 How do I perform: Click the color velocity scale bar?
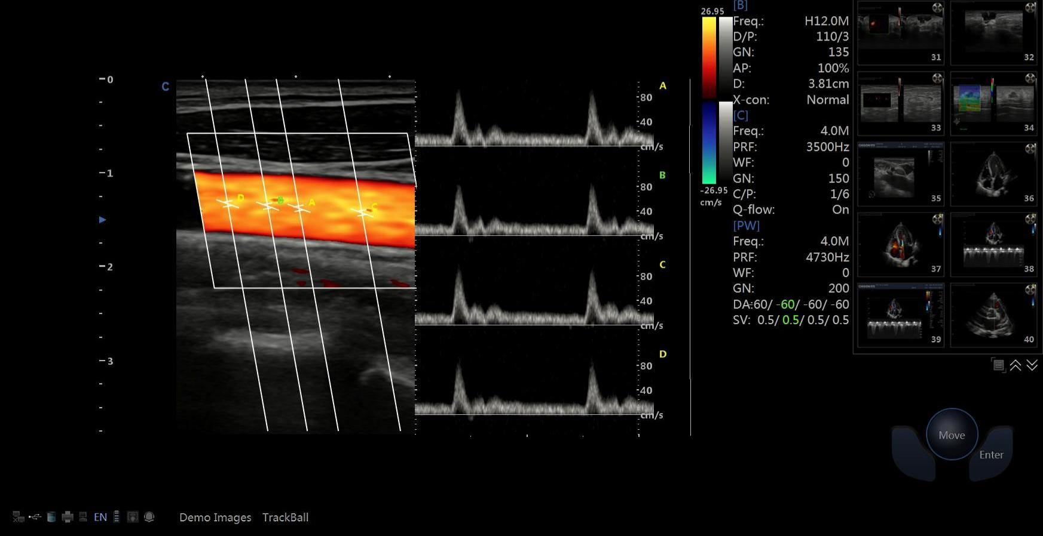709,57
